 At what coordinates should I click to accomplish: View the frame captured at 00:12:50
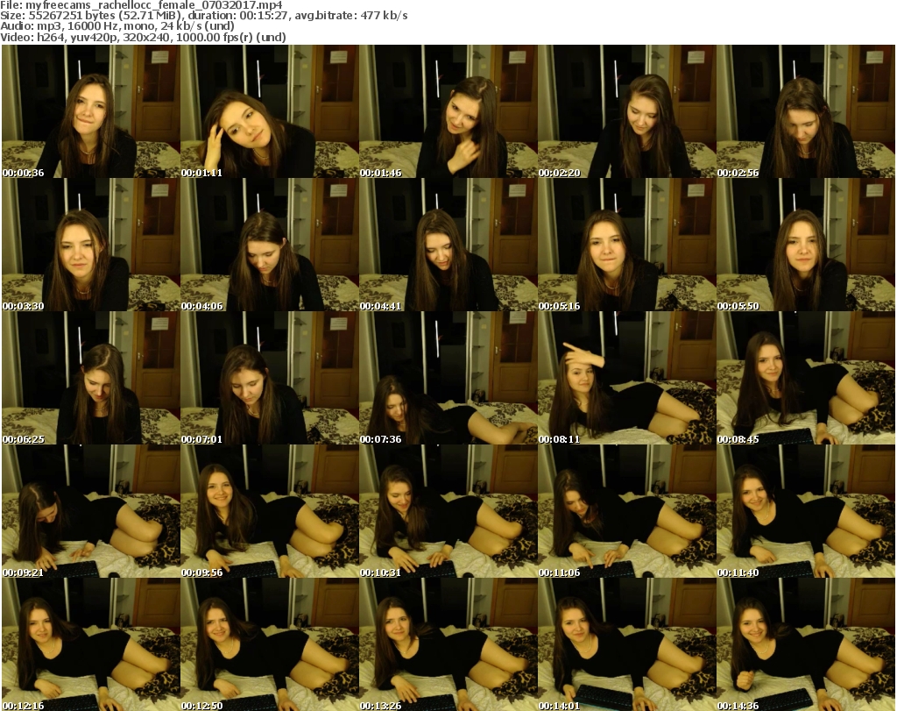270,644
